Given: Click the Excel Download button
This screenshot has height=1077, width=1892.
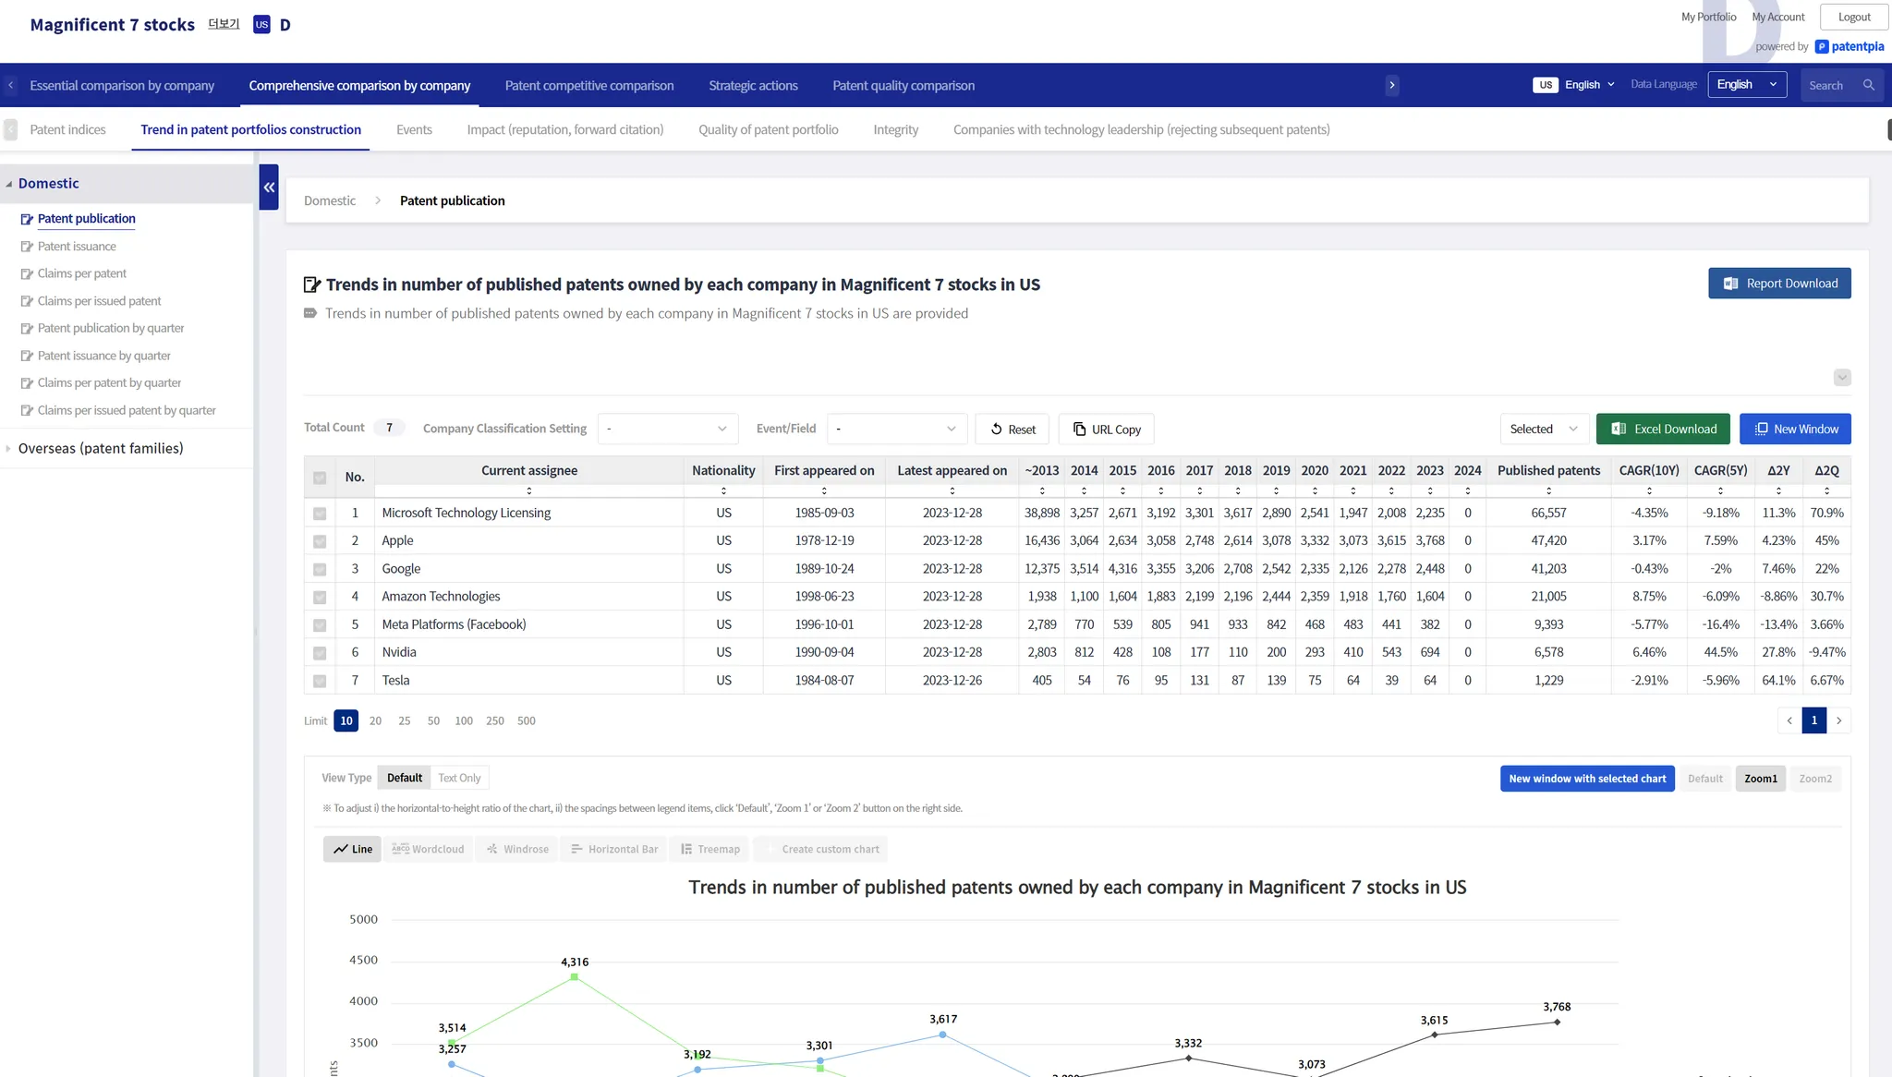Looking at the screenshot, I should click(1663, 429).
